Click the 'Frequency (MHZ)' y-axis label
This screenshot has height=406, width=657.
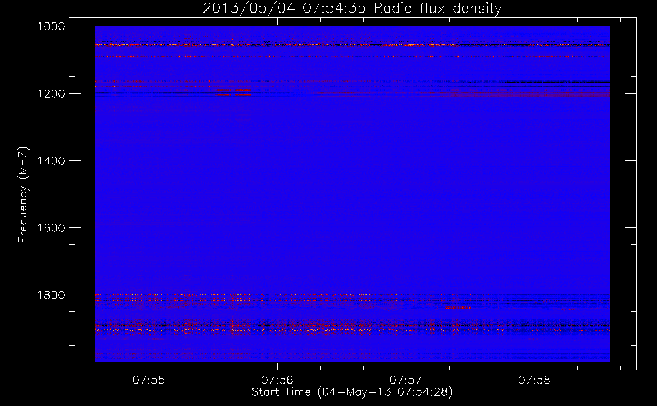[23, 195]
